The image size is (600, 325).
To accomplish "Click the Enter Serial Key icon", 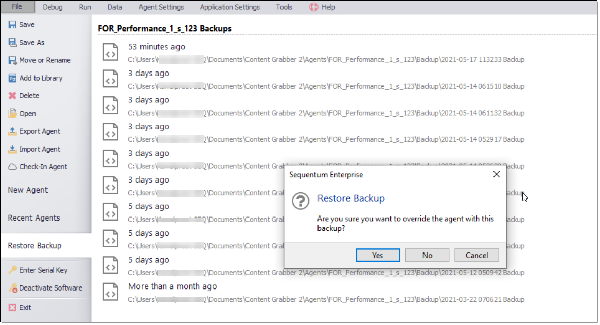I will coord(12,270).
